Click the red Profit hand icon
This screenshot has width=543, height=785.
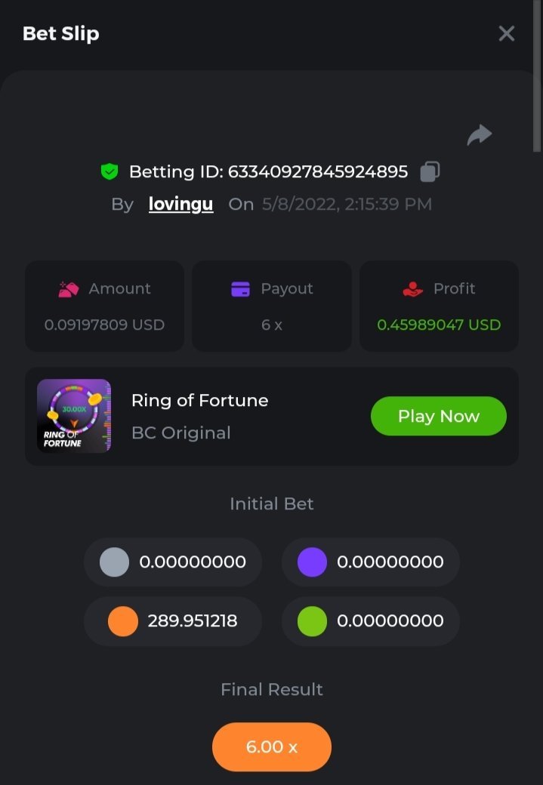pos(412,288)
